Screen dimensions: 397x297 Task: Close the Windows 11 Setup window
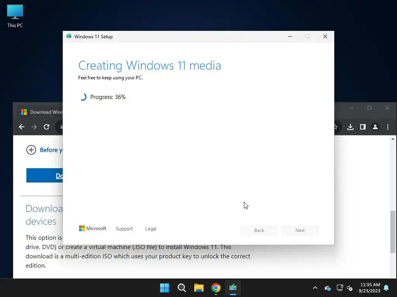tap(325, 36)
